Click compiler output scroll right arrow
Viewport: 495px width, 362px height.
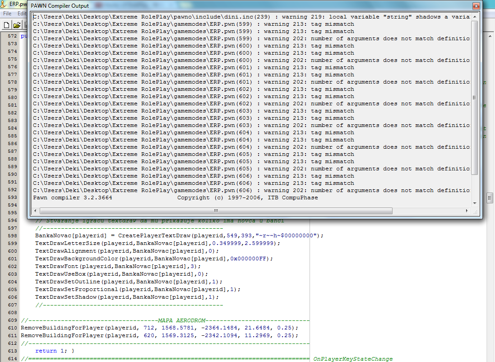[x=467, y=211]
